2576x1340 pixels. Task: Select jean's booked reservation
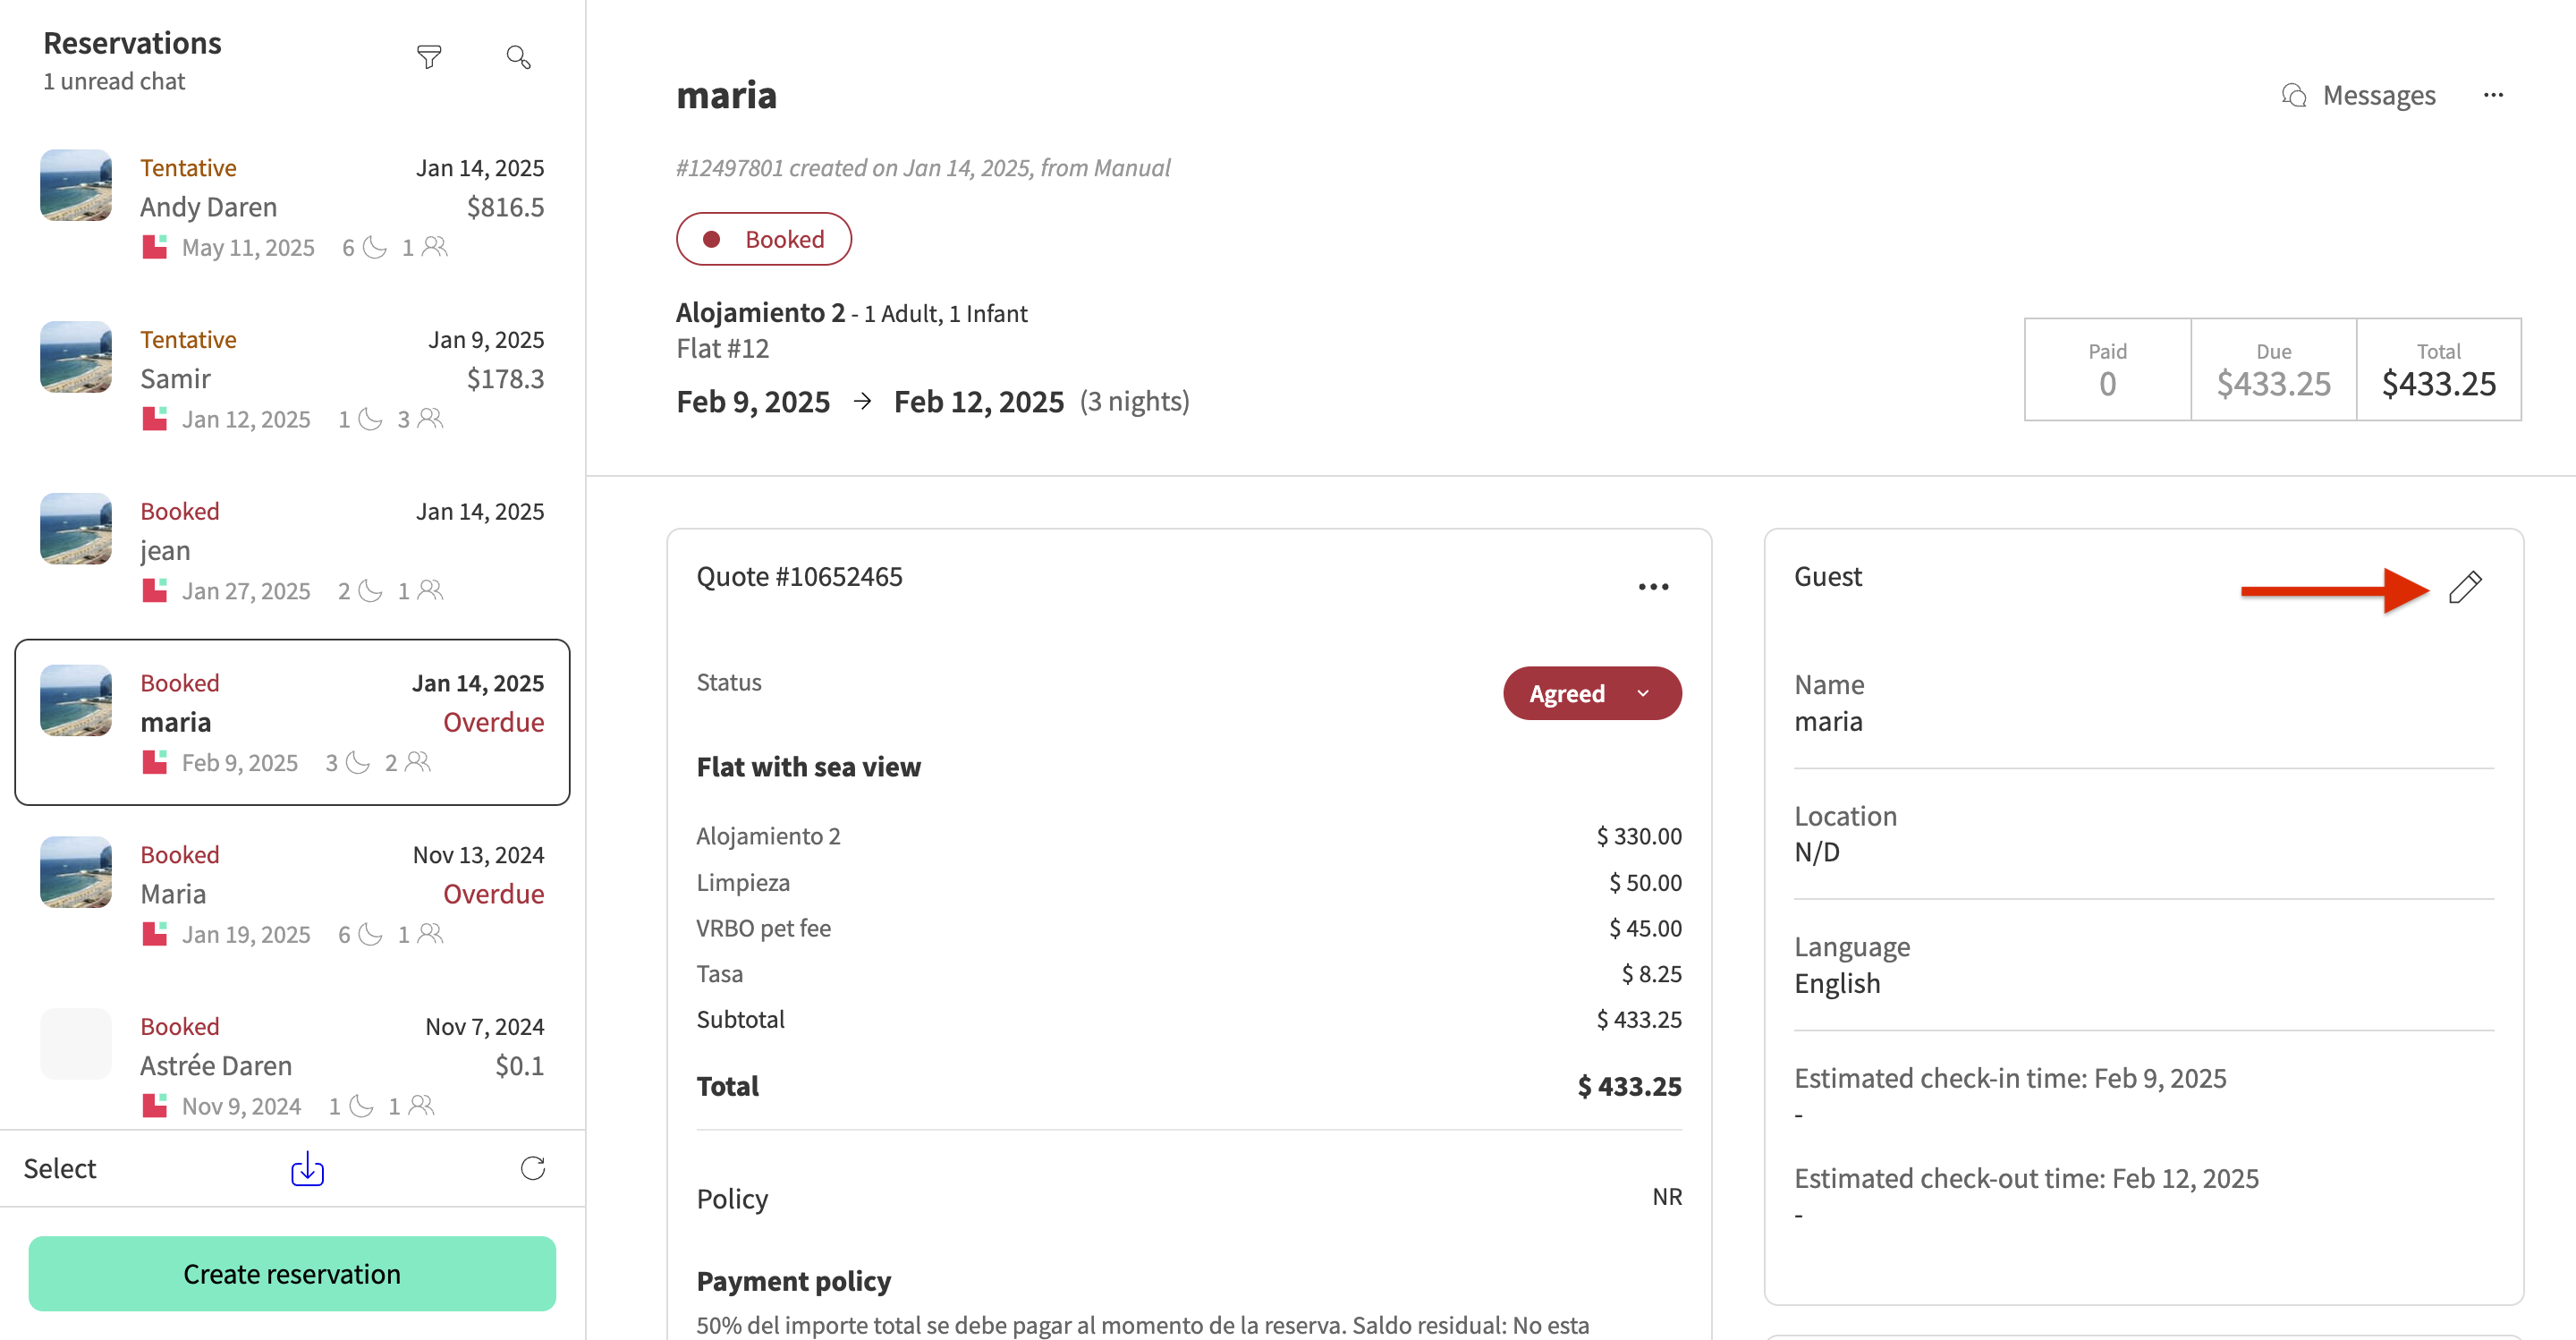[292, 550]
